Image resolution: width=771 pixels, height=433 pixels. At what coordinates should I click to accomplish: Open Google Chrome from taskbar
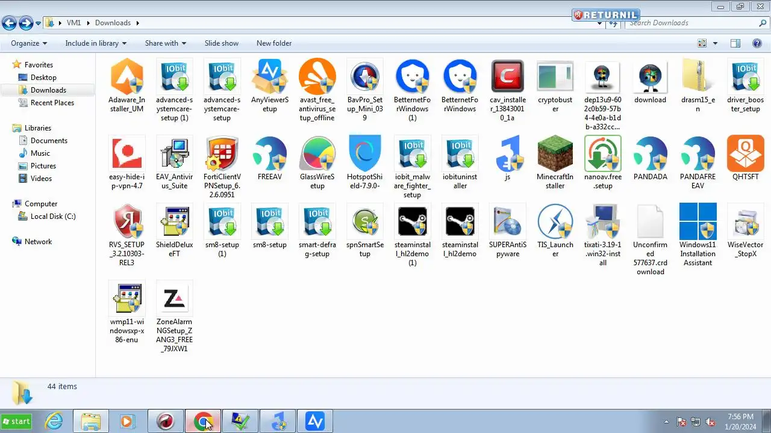pyautogui.click(x=203, y=421)
